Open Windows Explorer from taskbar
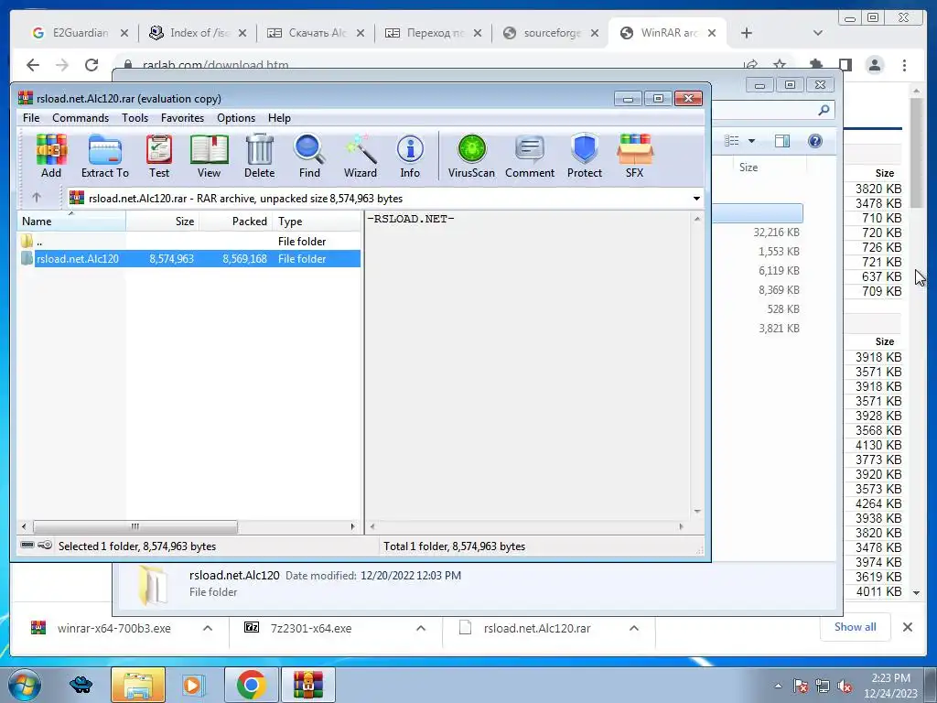This screenshot has width=937, height=703. point(137,685)
